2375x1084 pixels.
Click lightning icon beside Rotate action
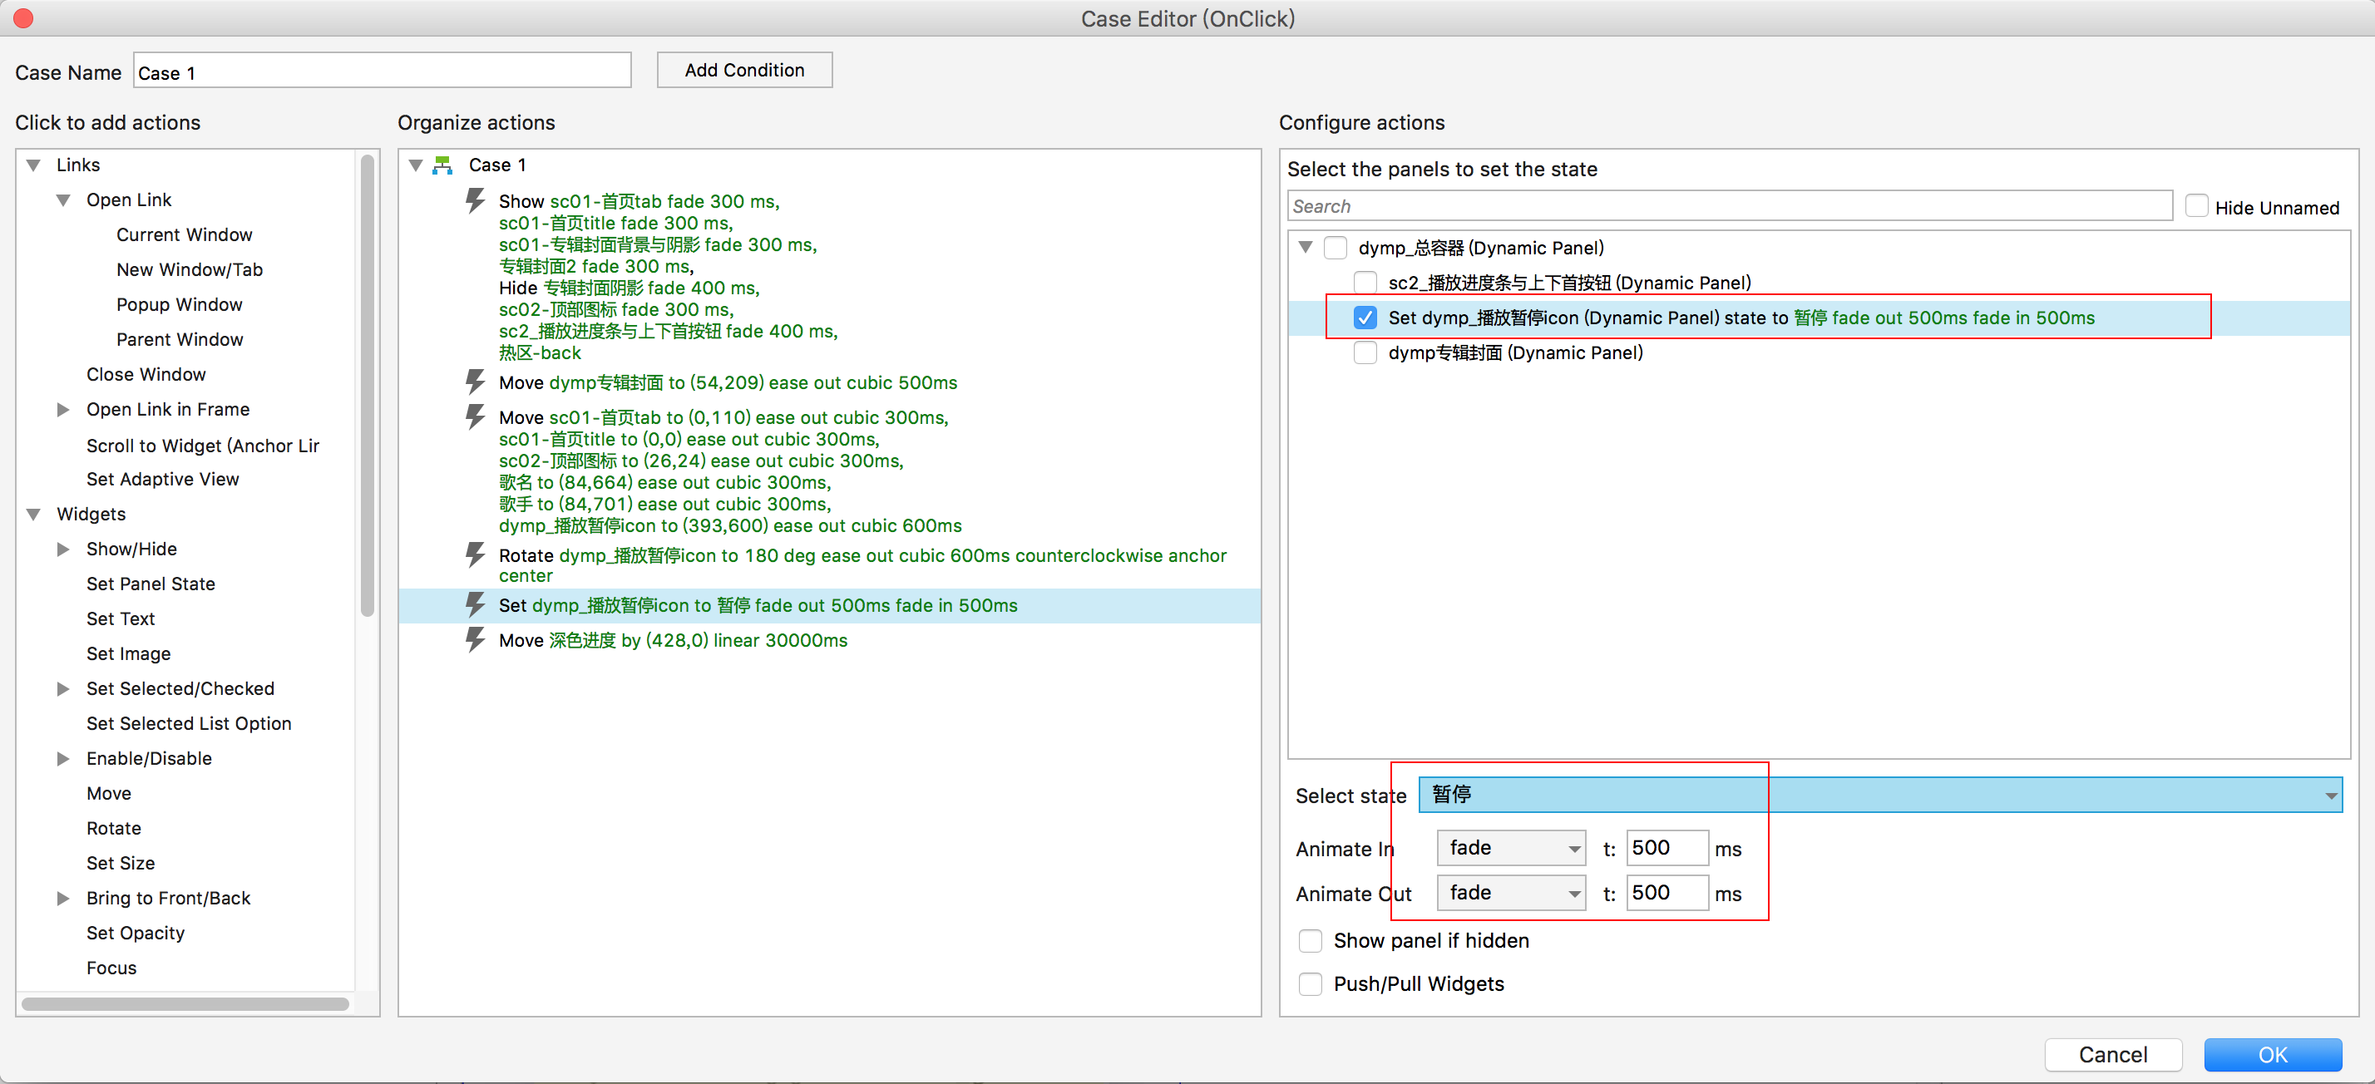pos(475,554)
